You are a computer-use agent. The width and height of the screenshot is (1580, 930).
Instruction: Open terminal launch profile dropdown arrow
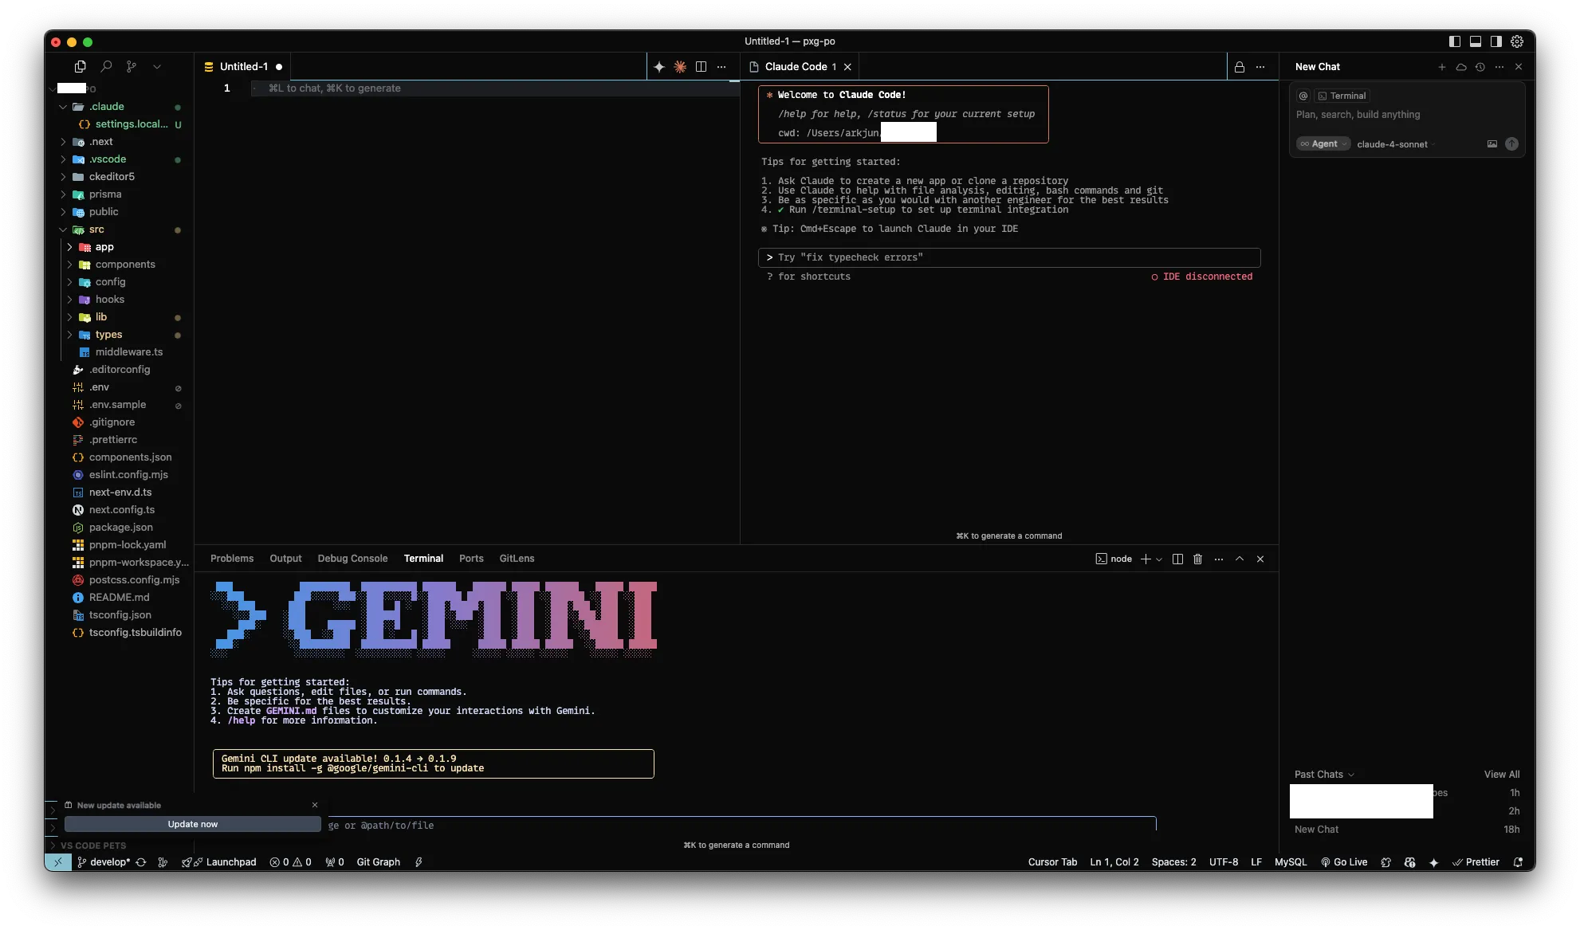point(1159,559)
